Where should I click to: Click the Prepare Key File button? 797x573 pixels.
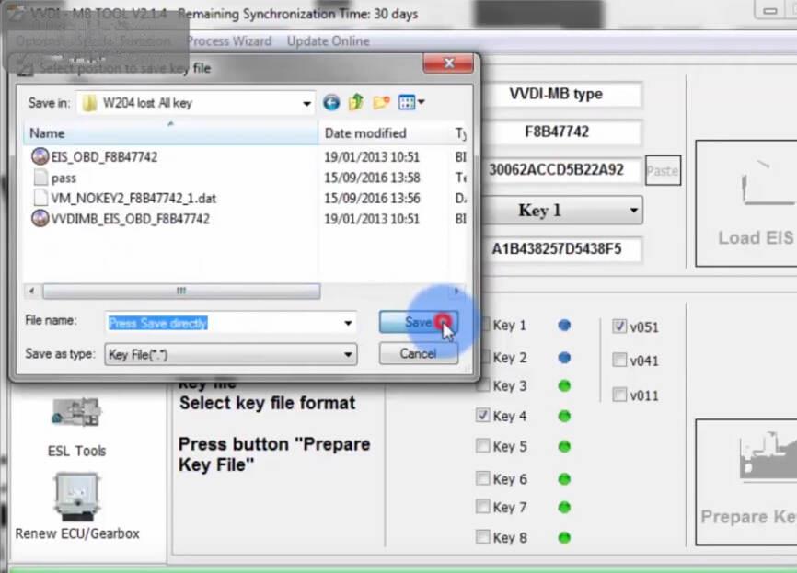tap(746, 483)
